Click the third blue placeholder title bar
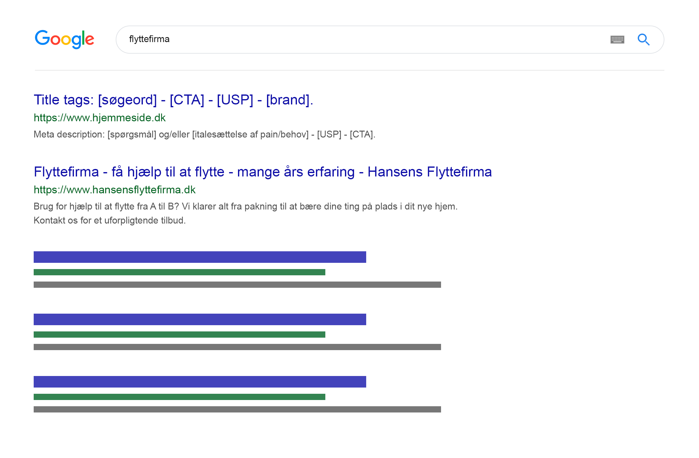This screenshot has width=699, height=458. (x=200, y=382)
